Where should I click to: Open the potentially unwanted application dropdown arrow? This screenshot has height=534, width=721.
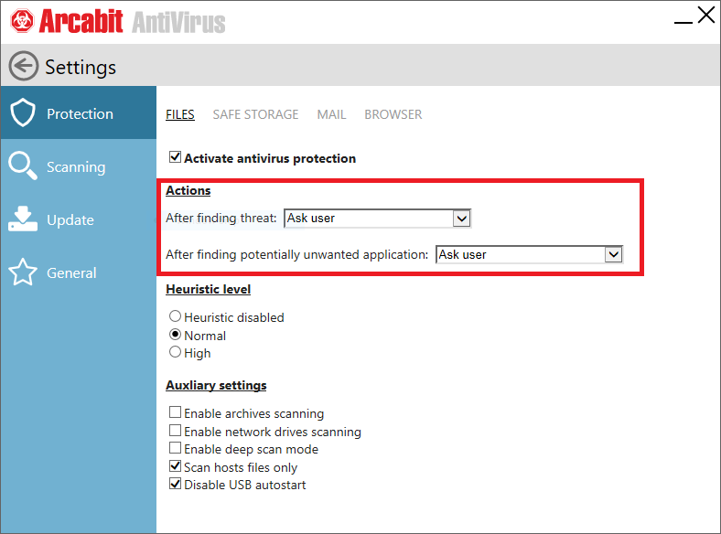613,254
